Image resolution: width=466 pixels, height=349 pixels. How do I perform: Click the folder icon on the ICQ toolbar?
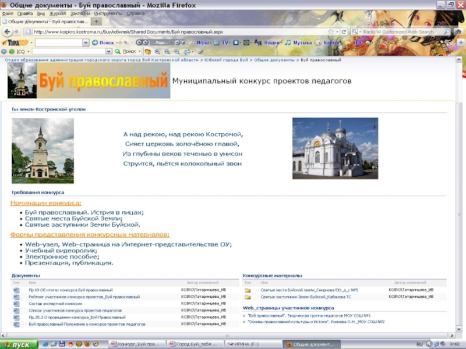[148, 52]
